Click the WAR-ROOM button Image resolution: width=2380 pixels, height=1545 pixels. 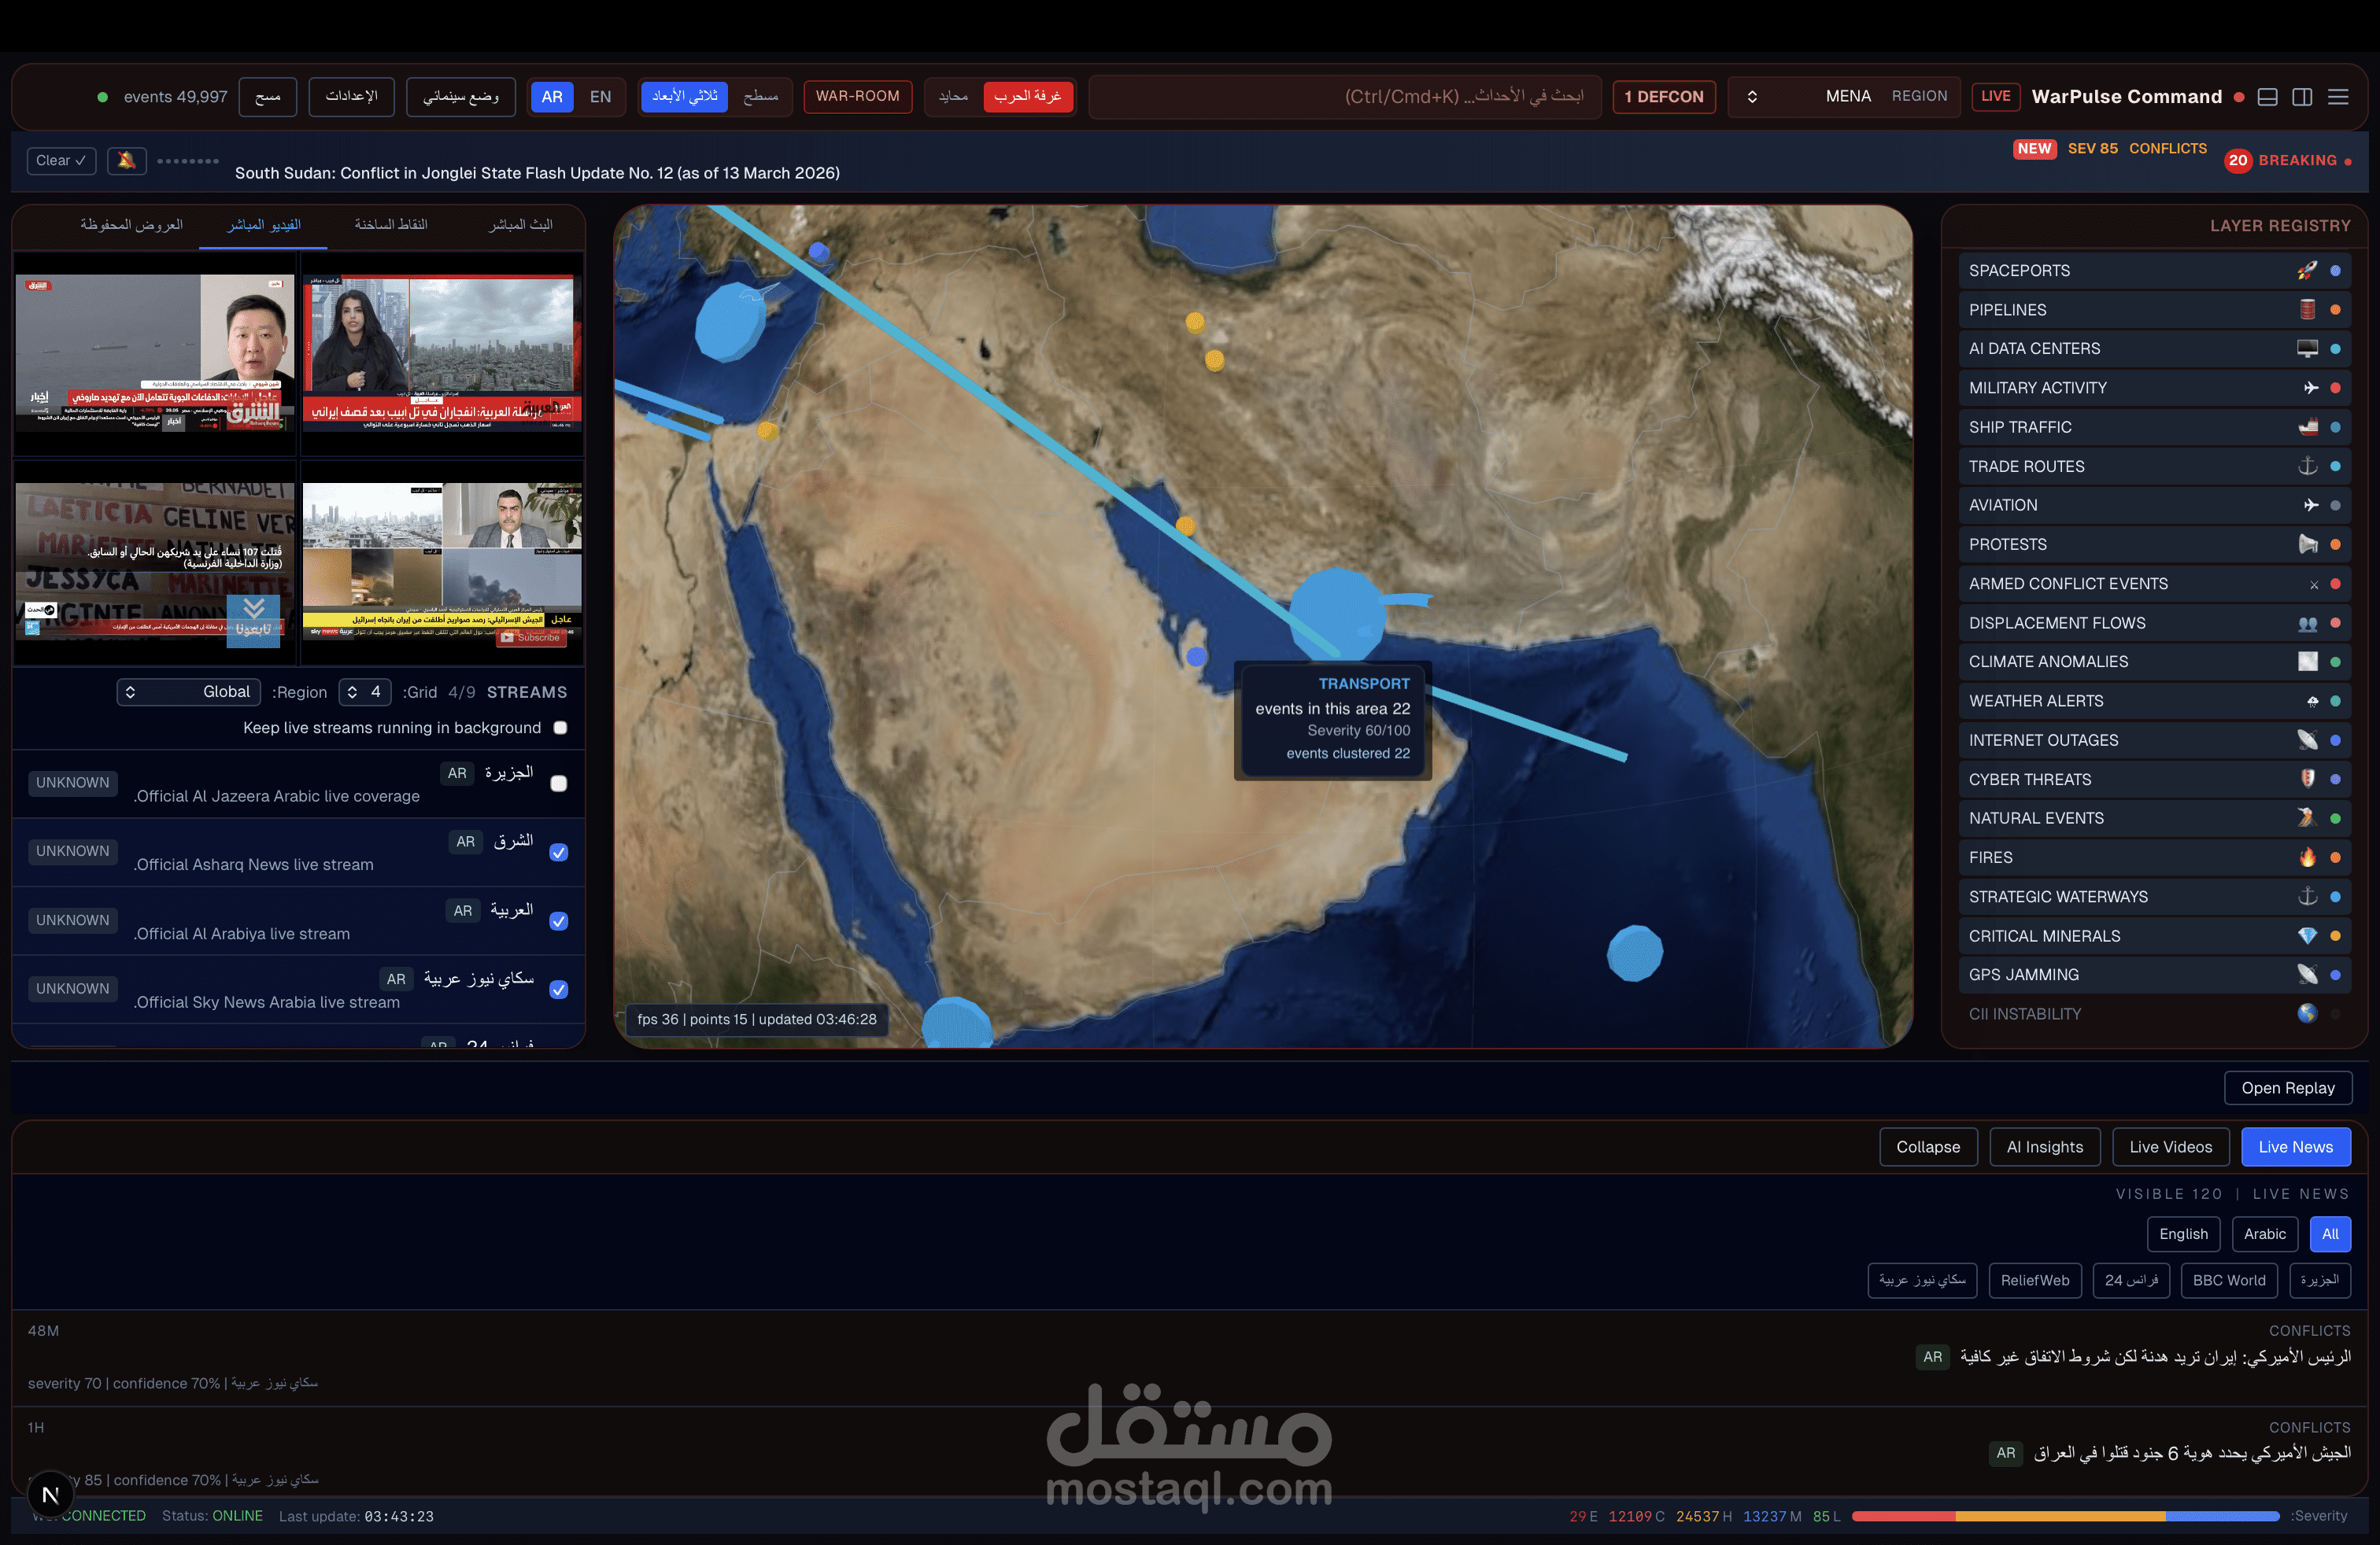coord(857,97)
